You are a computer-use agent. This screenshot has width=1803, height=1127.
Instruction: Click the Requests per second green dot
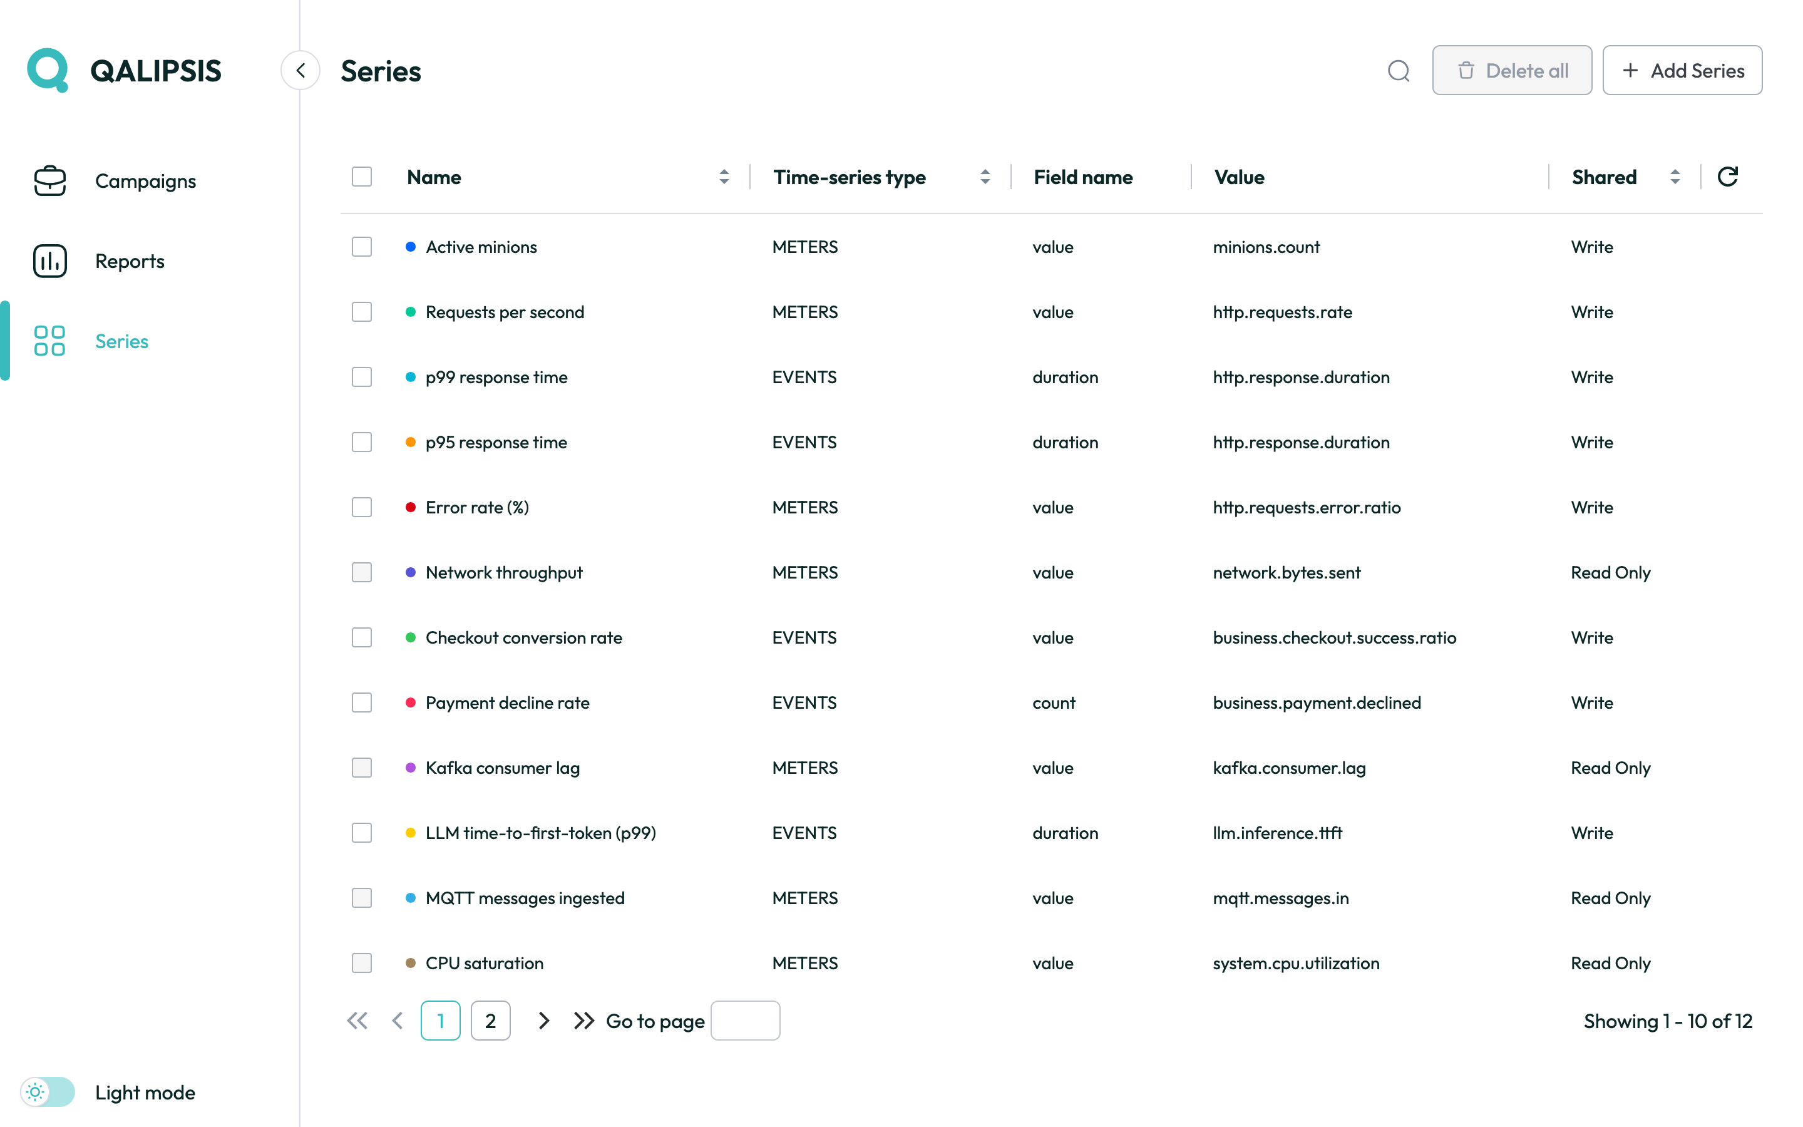point(410,312)
